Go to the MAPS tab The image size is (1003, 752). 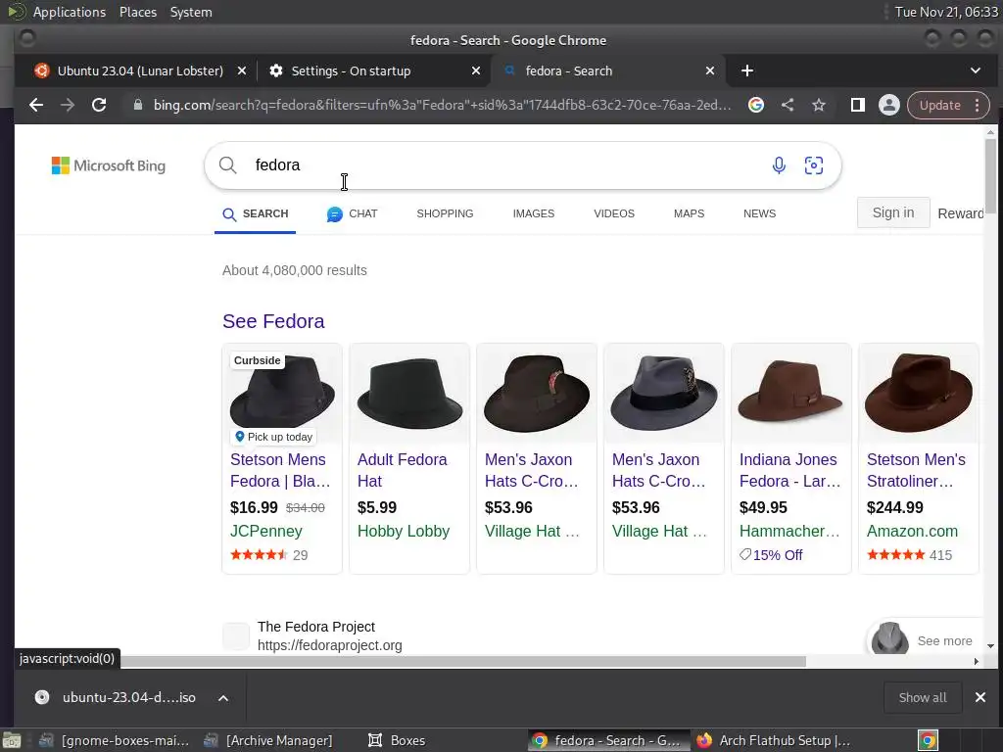point(689,213)
